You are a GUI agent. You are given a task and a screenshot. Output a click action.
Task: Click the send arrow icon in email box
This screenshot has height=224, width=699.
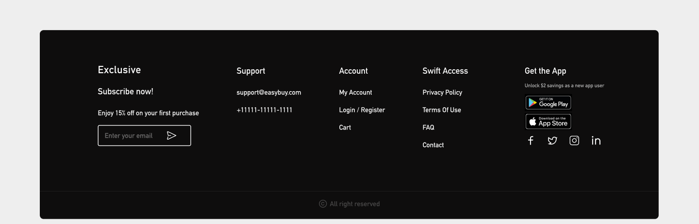(x=171, y=136)
